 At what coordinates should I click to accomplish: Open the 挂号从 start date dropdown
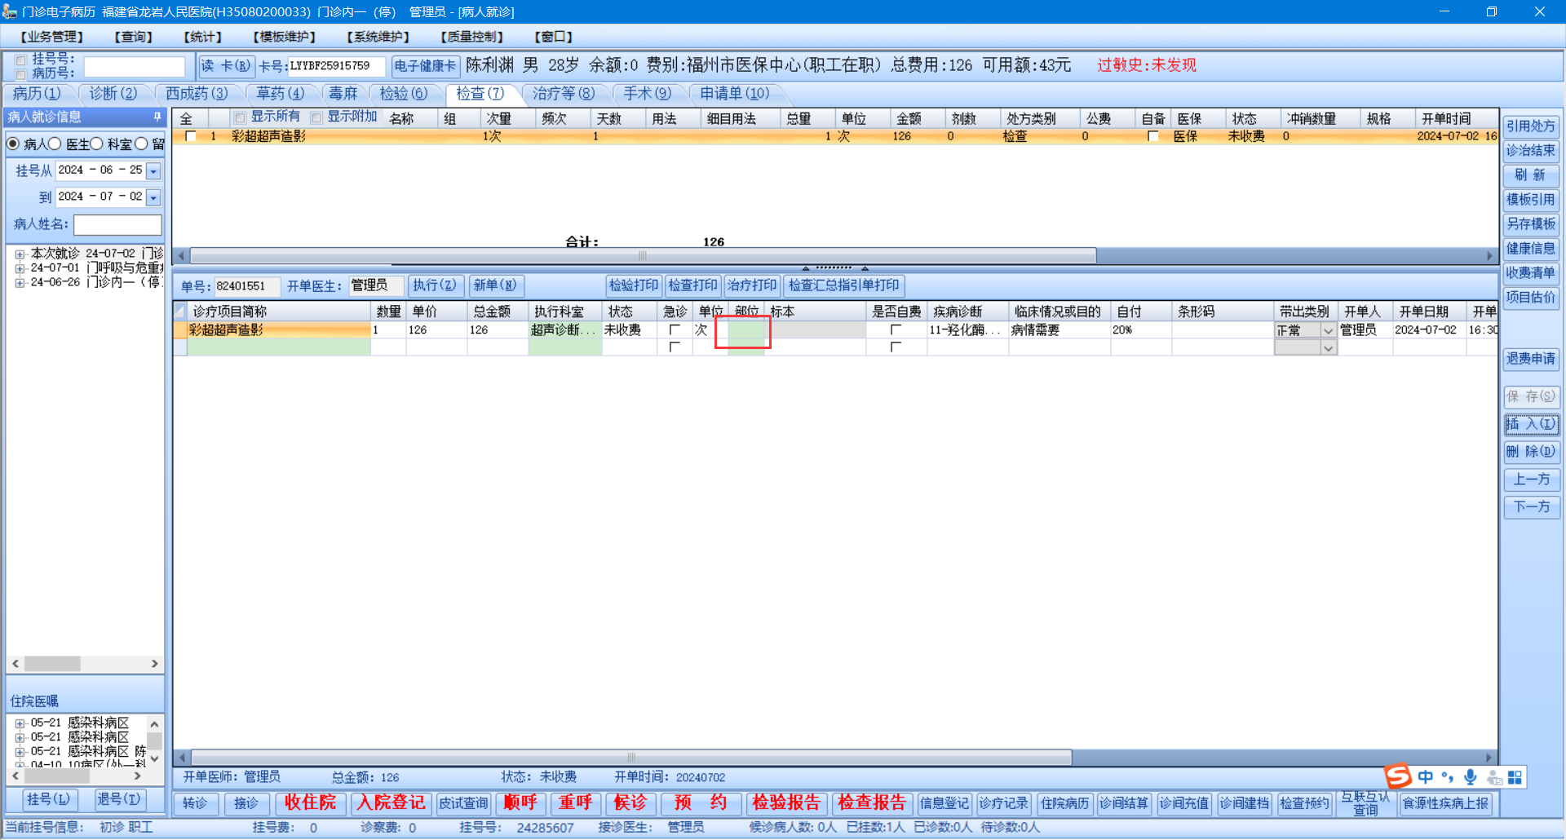tap(153, 170)
